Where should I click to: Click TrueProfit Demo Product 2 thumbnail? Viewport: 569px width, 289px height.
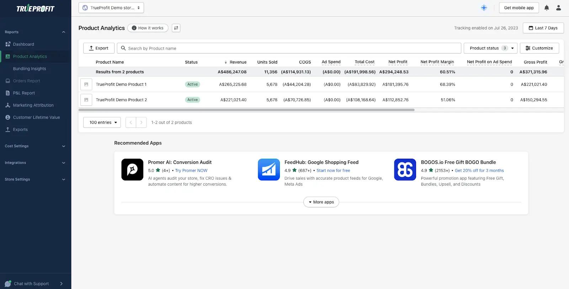[86, 100]
